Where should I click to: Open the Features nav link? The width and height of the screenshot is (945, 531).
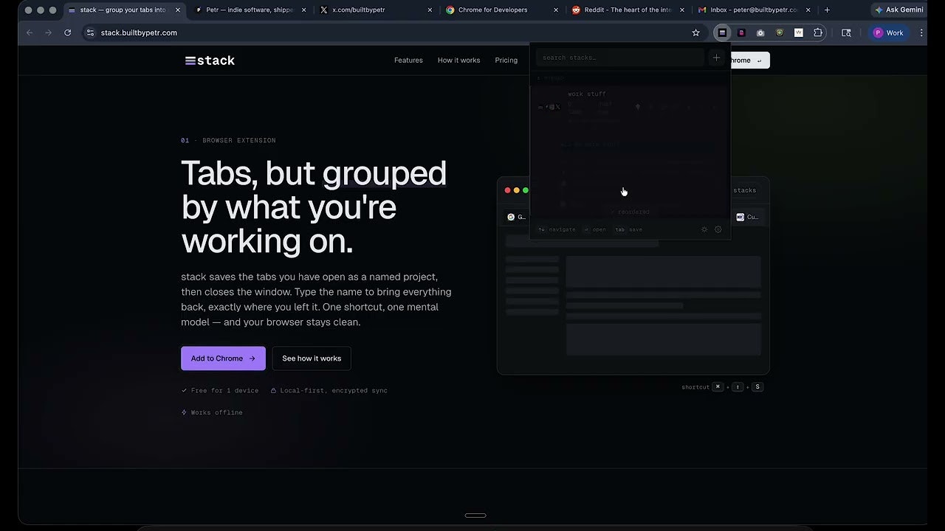[408, 60]
